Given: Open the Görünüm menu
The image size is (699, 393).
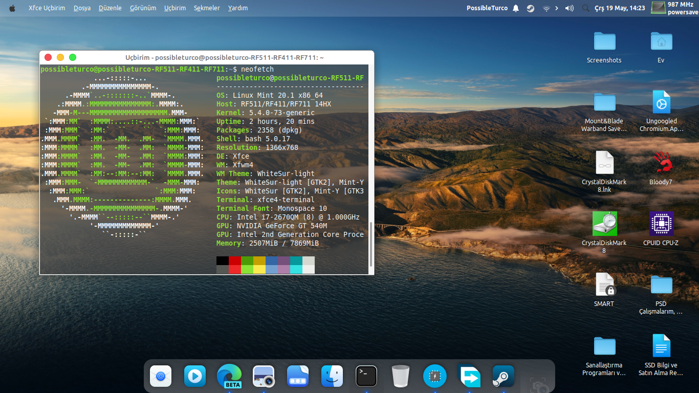Looking at the screenshot, I should point(143,8).
